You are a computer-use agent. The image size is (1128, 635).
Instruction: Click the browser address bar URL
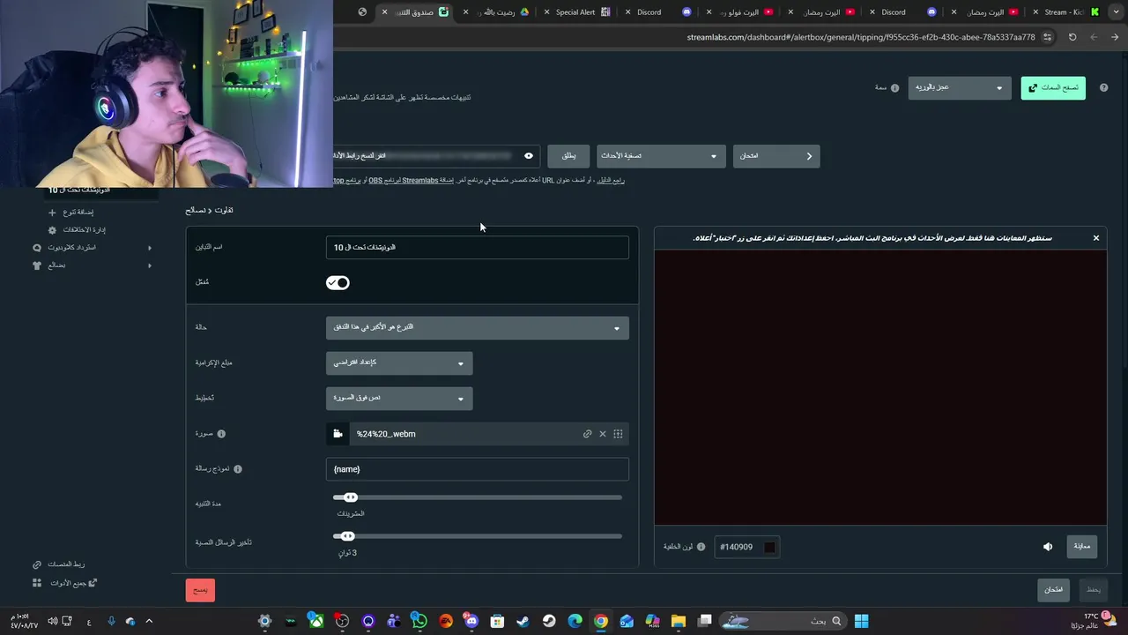[860, 37]
